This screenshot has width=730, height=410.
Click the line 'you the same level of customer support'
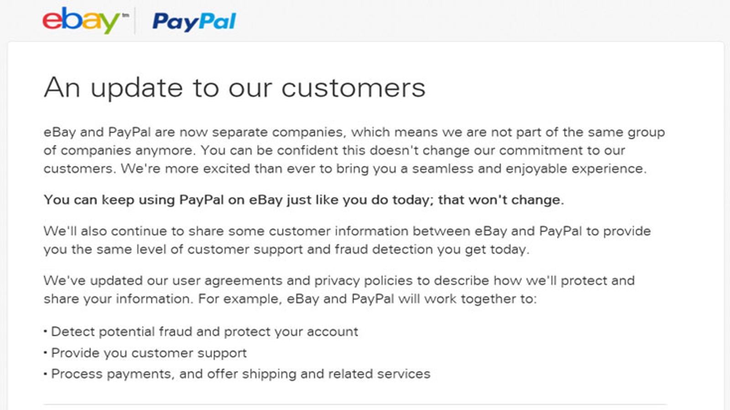click(287, 249)
